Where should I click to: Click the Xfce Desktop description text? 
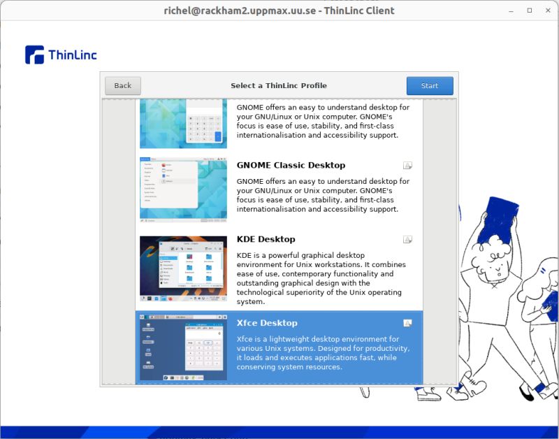[321, 352]
